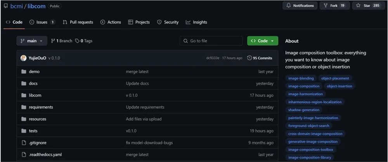This screenshot has height=162, width=388.
Task: Click the YujieOuO avatar thumbnail
Action: (24, 58)
